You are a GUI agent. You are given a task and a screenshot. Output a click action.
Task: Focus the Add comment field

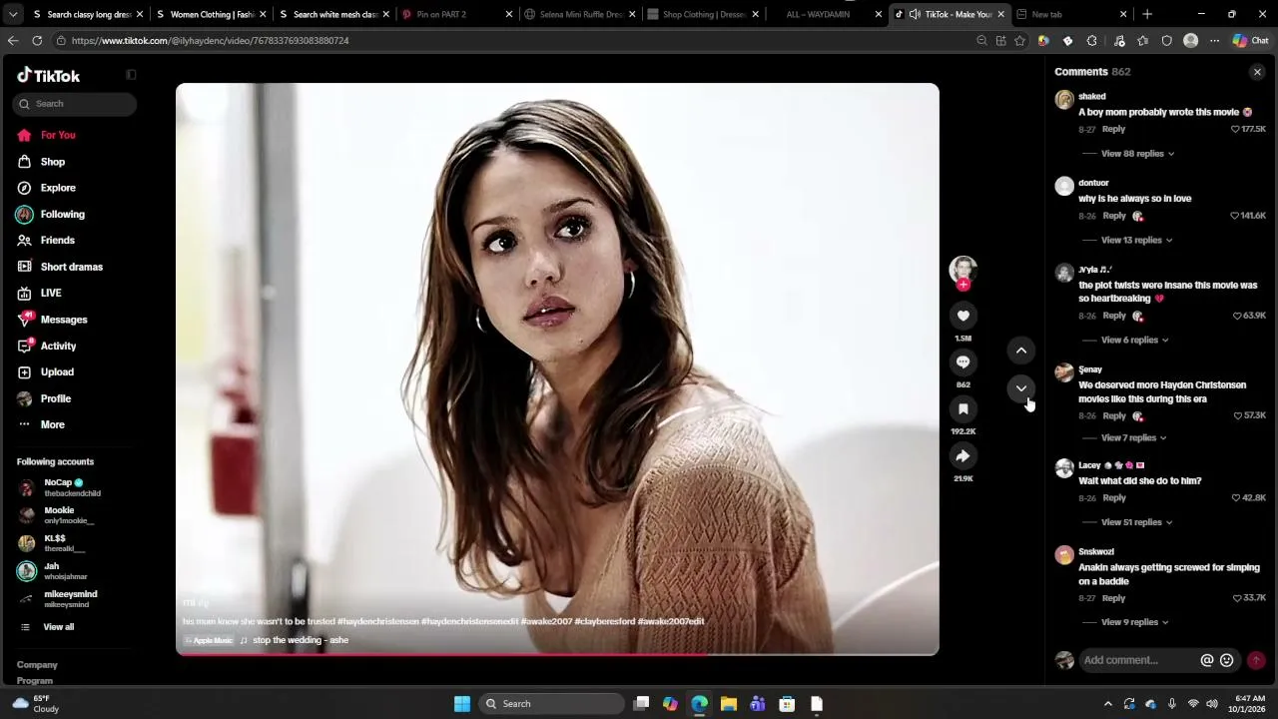[x=1139, y=660]
